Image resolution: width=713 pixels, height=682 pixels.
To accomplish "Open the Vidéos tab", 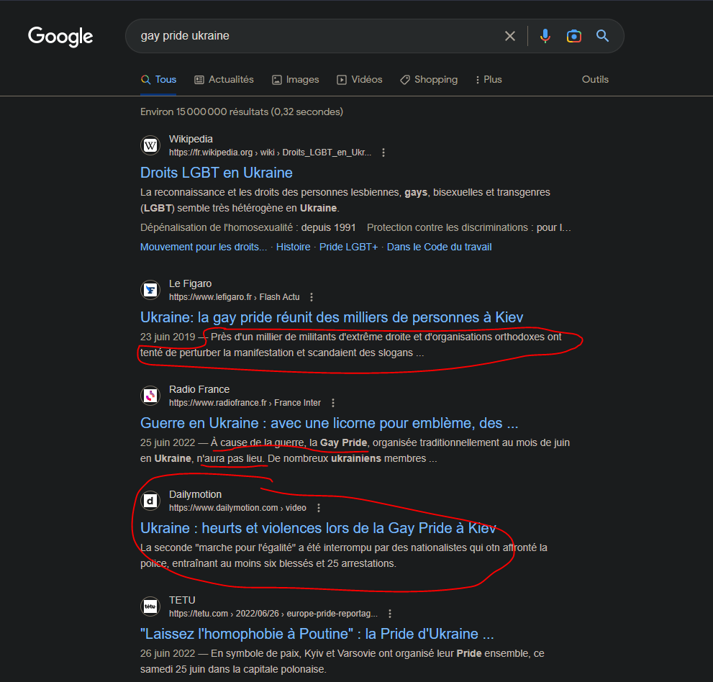I will [360, 80].
